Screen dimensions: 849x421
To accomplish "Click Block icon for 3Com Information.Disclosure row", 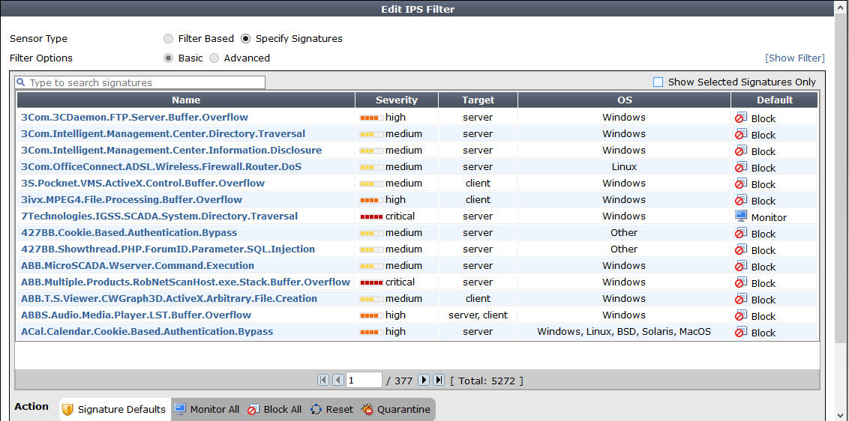I will tap(741, 150).
